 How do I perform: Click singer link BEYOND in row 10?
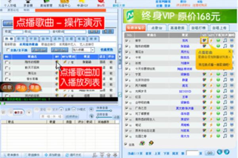(185, 91)
